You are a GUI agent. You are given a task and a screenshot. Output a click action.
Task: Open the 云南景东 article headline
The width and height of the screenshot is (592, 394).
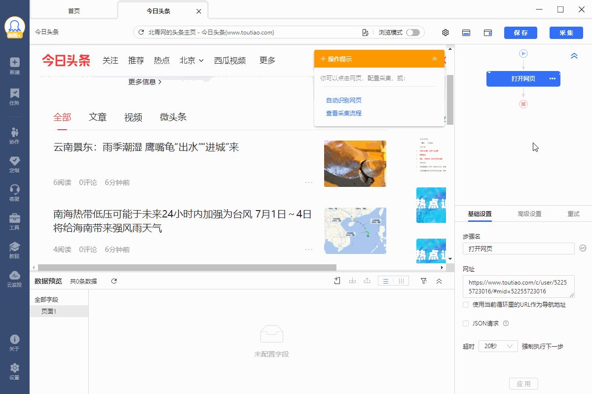[146, 147]
